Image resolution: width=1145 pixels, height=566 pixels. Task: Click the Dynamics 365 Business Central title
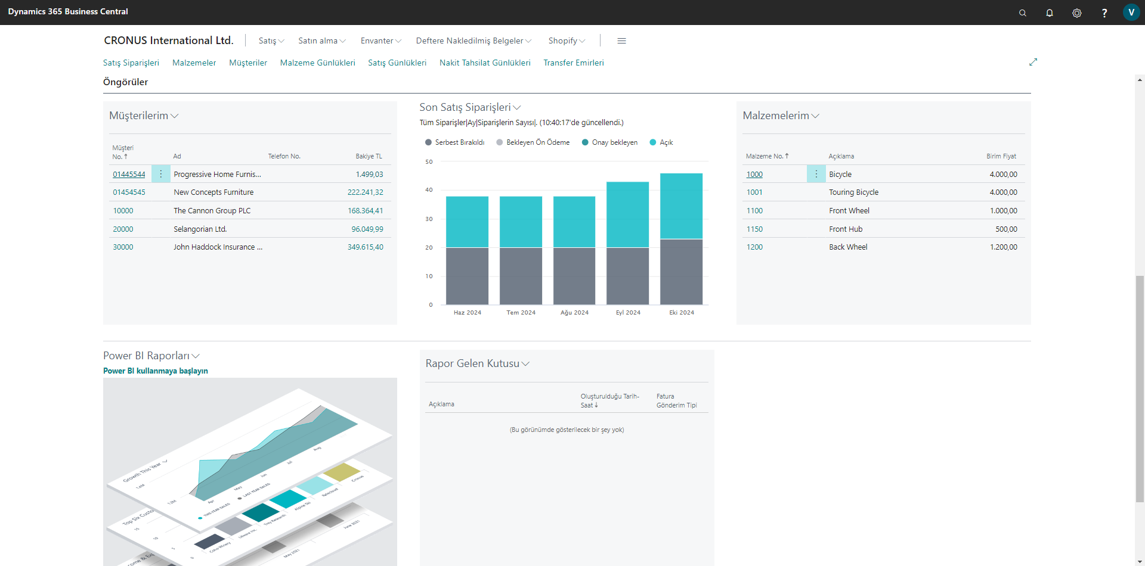click(x=68, y=11)
